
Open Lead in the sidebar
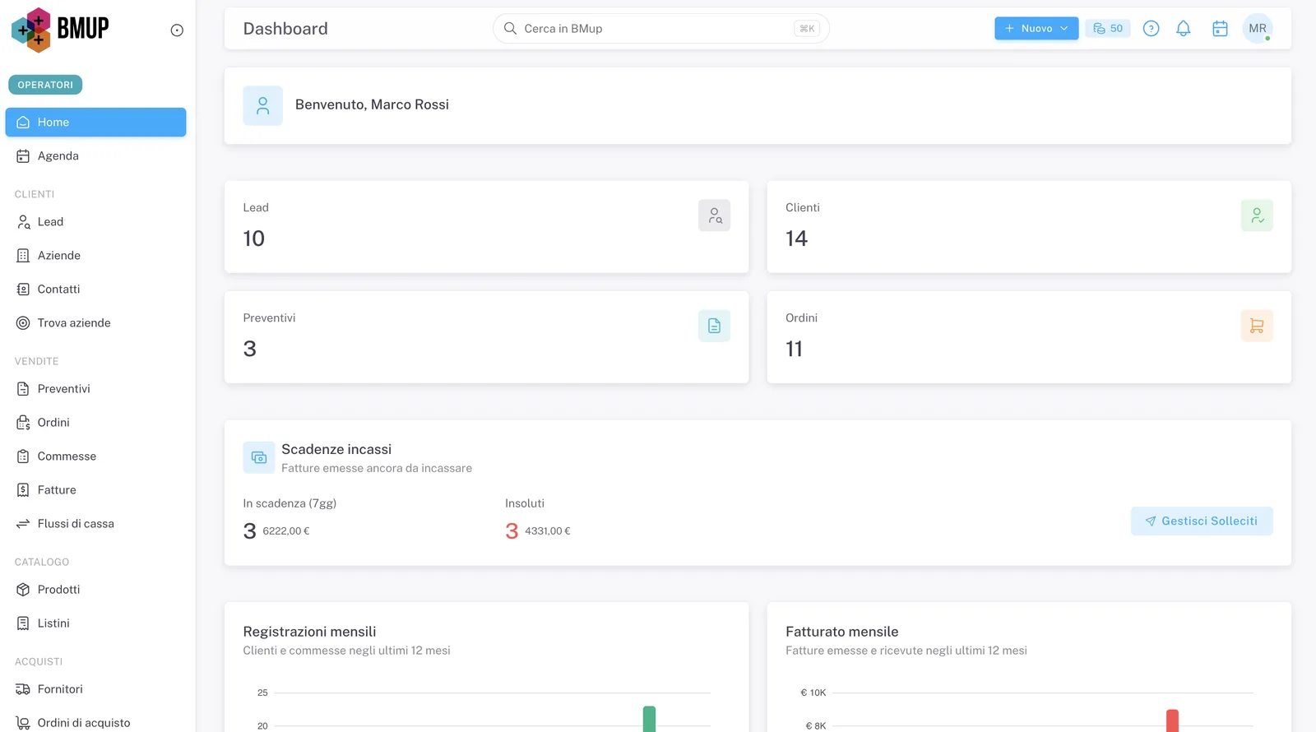tap(95, 222)
